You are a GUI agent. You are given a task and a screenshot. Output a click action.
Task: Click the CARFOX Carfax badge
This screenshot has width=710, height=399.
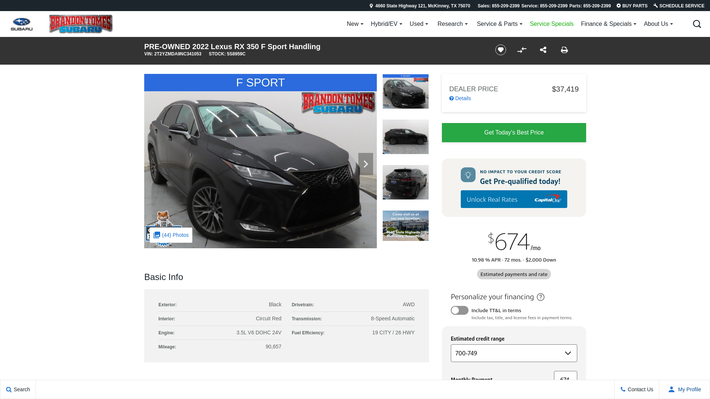163,229
